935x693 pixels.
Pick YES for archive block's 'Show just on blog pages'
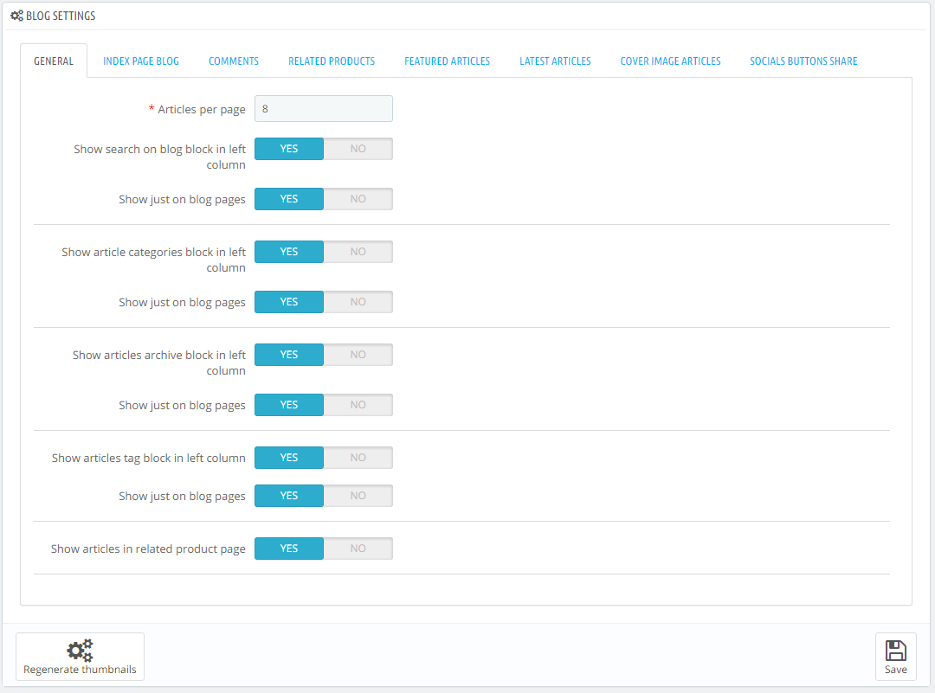tap(289, 405)
